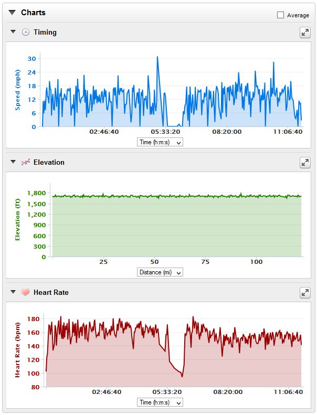Expand the Timing chart to full size
This screenshot has height=415, width=317.
tap(305, 33)
